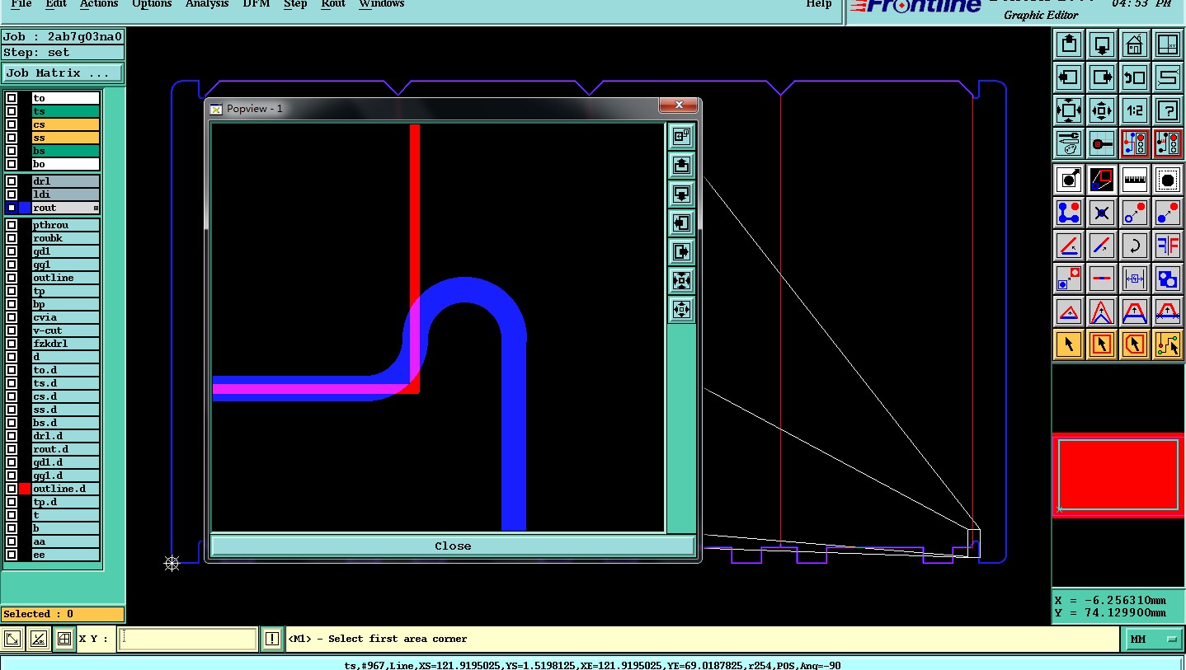Image resolution: width=1186 pixels, height=670 pixels.
Task: Open the Analysis menu
Action: [207, 4]
